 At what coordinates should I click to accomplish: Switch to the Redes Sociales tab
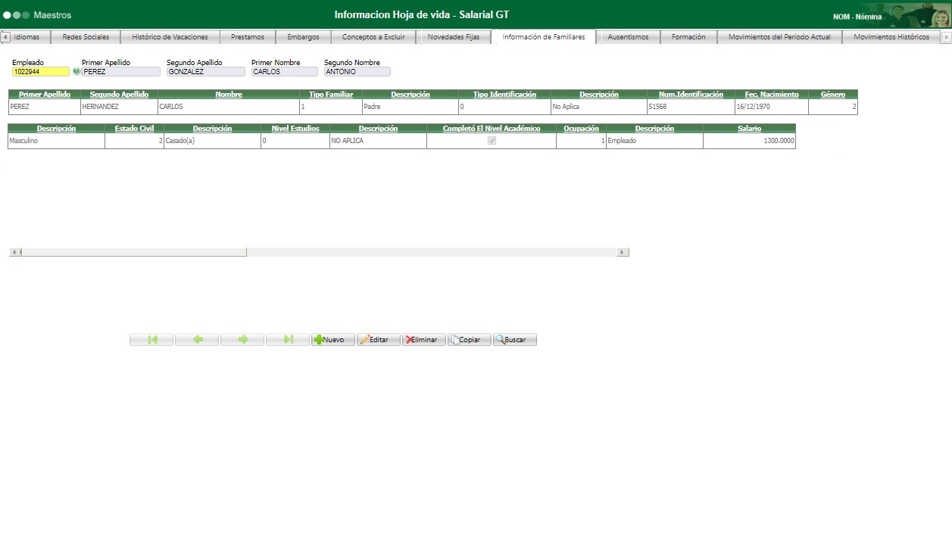tap(86, 36)
